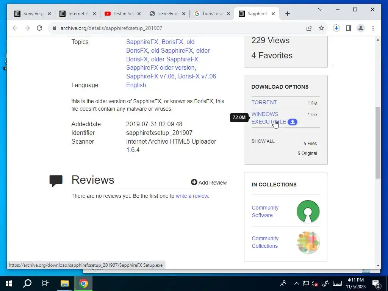Open the Community Collections link

(x=265, y=242)
